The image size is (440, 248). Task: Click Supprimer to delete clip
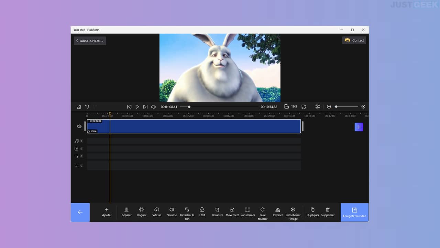(x=328, y=212)
